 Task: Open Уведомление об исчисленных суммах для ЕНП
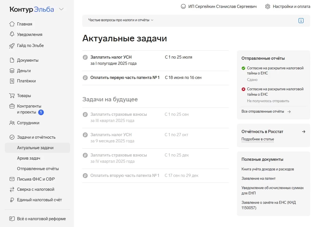[x=273, y=190]
